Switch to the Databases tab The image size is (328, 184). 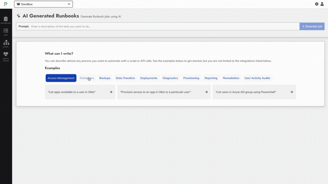(87, 78)
